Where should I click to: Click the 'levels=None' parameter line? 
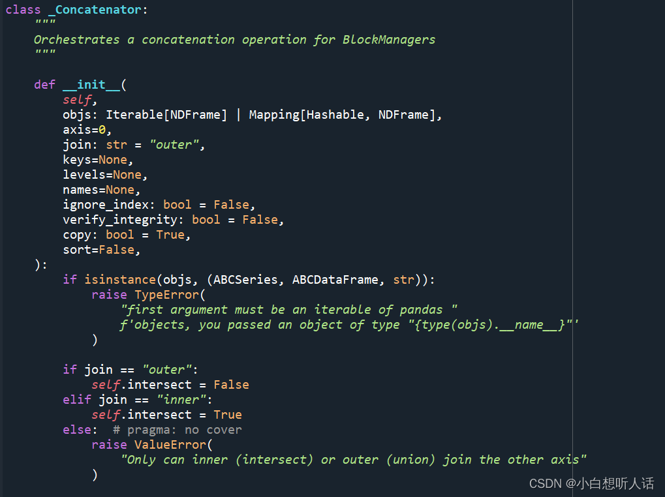pos(105,175)
